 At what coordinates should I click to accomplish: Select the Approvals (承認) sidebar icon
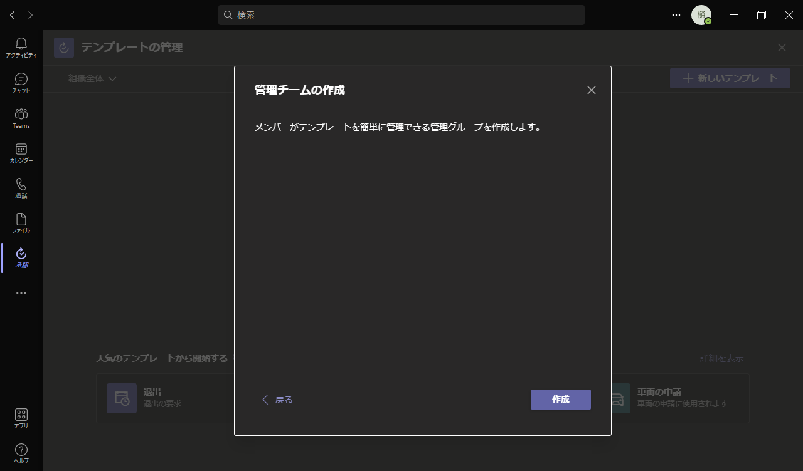pos(21,257)
